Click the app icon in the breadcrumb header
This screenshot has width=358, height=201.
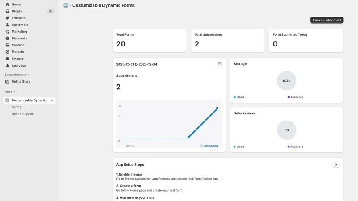click(65, 5)
